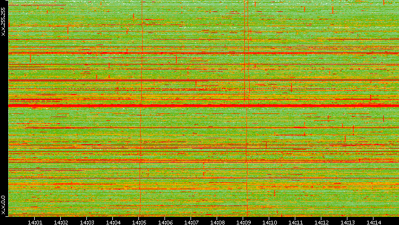Click the vertical red line above 14:09
The height and width of the screenshot is (225, 399).
pyautogui.click(x=245, y=108)
